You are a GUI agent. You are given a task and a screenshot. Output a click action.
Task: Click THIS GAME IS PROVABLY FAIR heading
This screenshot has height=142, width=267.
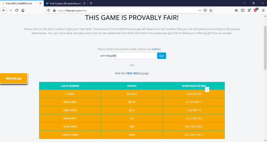tap(132, 18)
